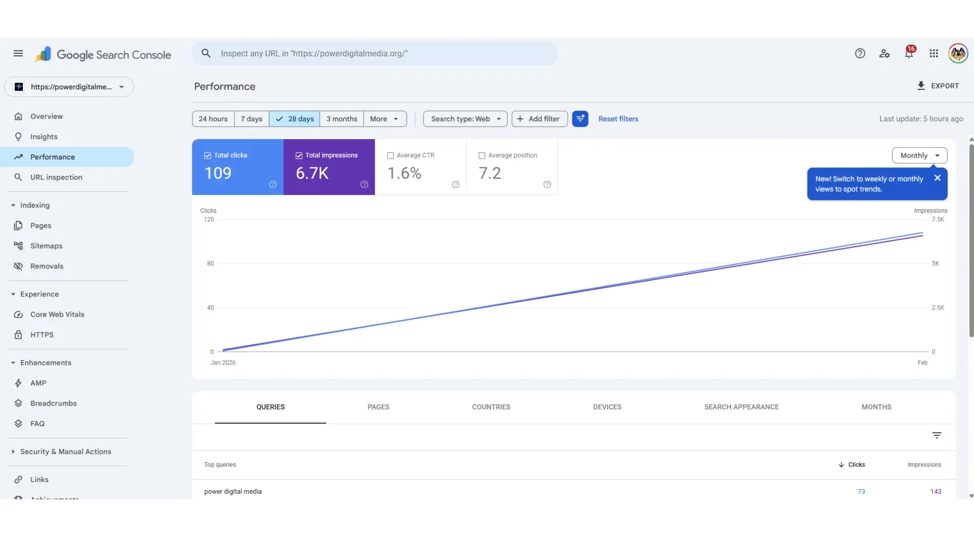Open the Monthly view dropdown
Image resolution: width=974 pixels, height=548 pixels.
point(919,155)
